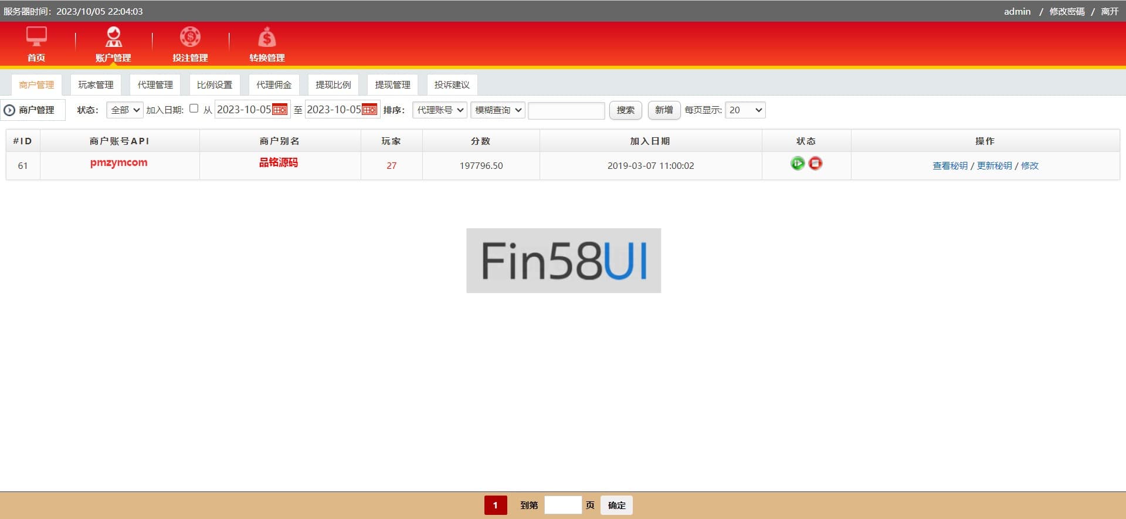
Task: Open 投注管理 betting chip icon
Action: click(x=190, y=37)
